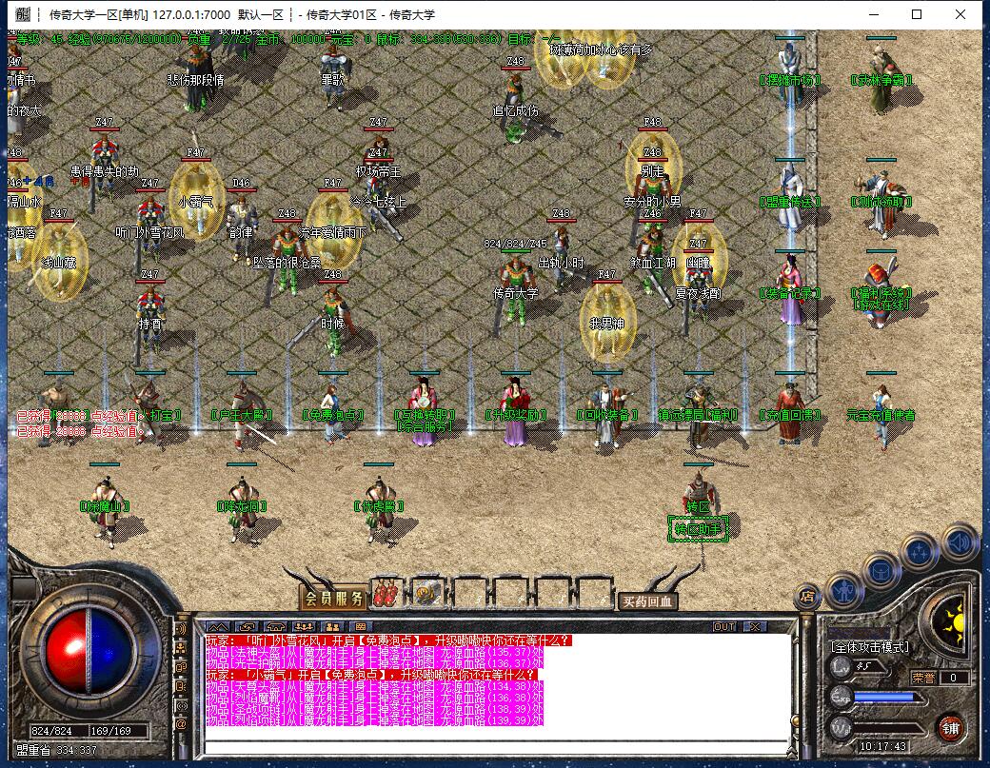Viewport: 990px width, 768px height.
Task: Click the chat bar telephone icon
Action: [275, 626]
